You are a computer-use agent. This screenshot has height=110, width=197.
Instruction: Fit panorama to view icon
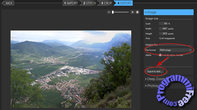(x=137, y=12)
